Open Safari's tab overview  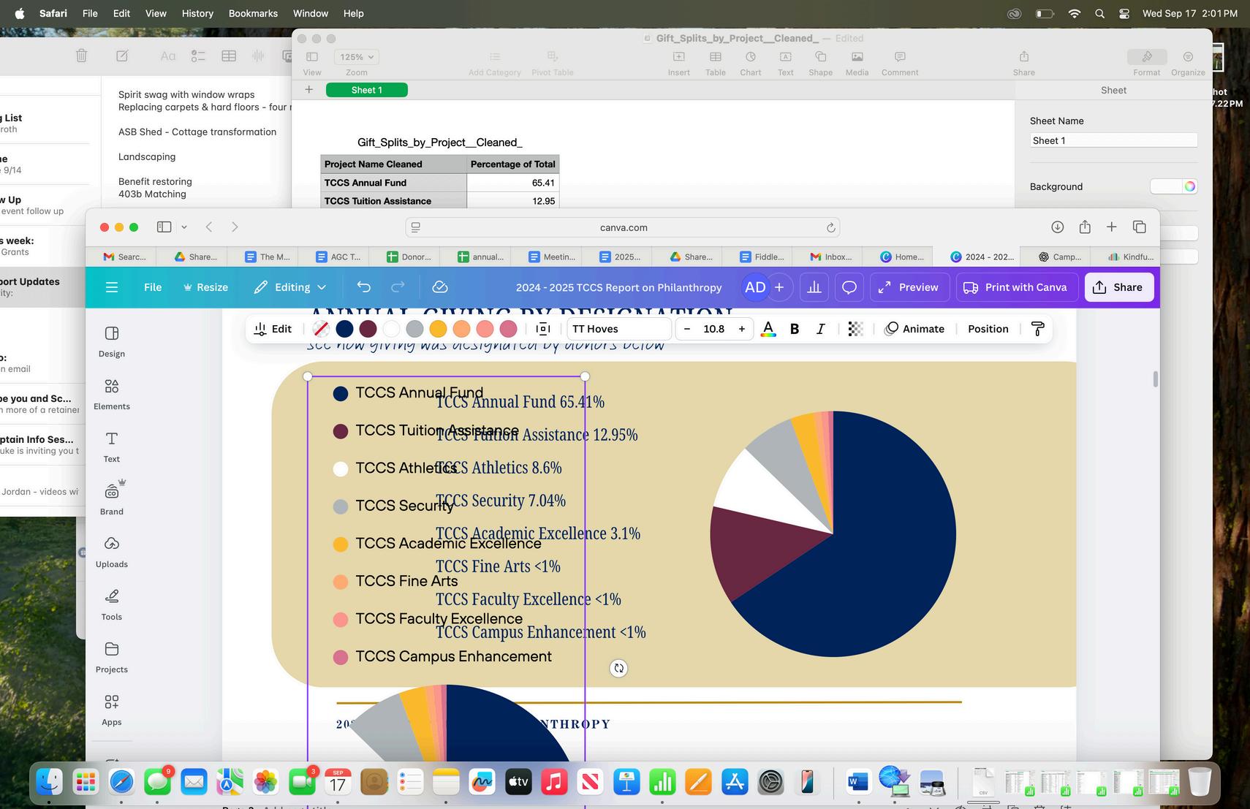(1139, 227)
